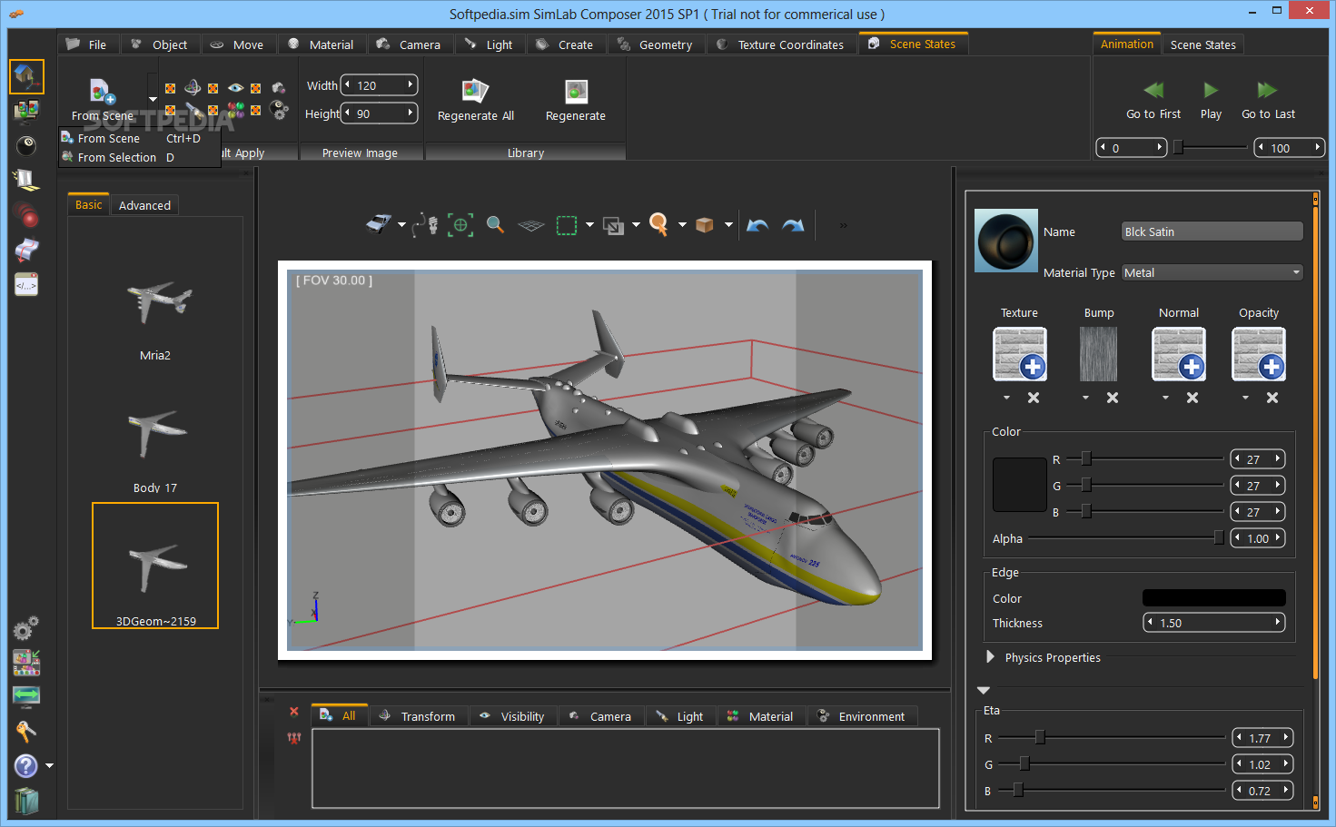The width and height of the screenshot is (1336, 827).
Task: Open the Texture Coordinates ribbon tab
Action: (780, 44)
